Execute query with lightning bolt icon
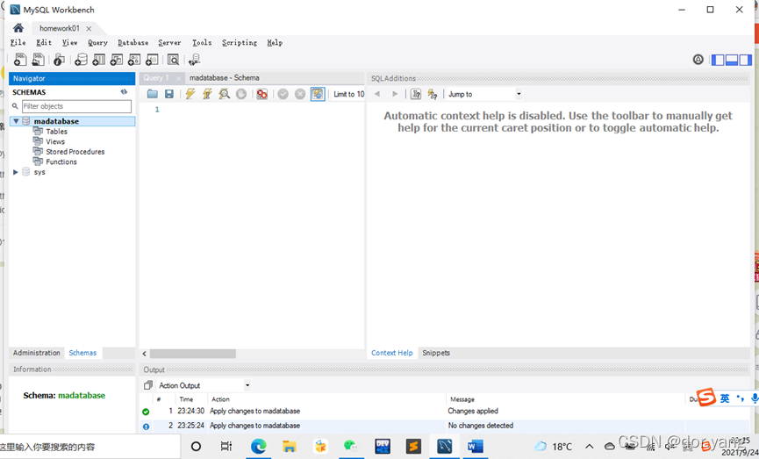This screenshot has width=759, height=459. click(x=190, y=94)
